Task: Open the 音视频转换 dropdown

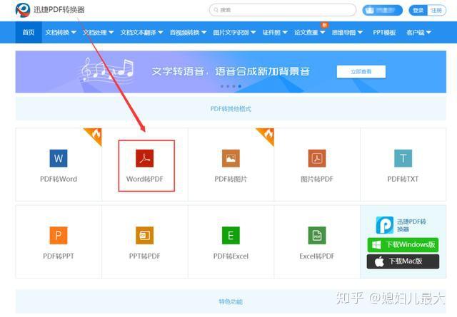Action: pos(188,32)
